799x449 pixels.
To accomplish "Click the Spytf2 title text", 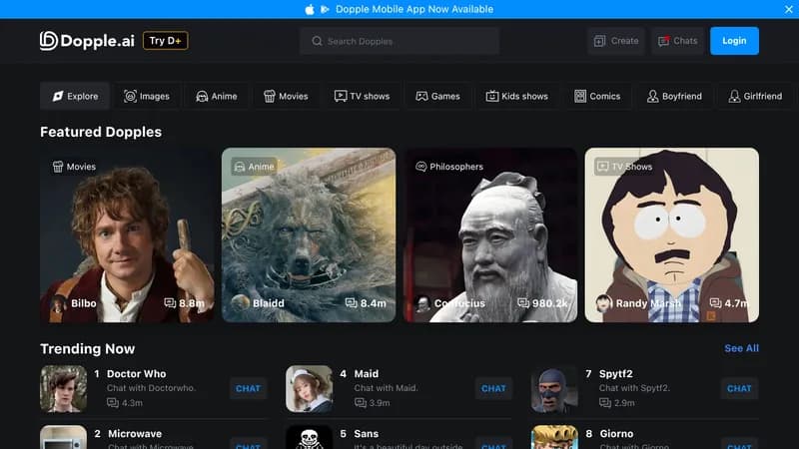I will 616,373.
